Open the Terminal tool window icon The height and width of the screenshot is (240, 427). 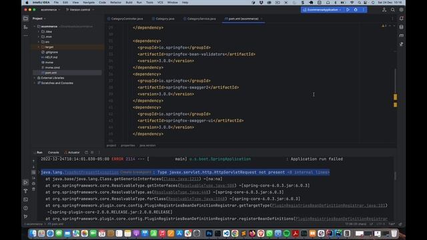(25, 199)
